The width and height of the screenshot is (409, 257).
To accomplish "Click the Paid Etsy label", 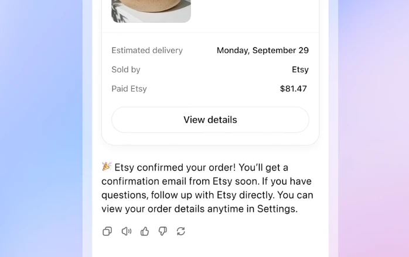I will pyautogui.click(x=129, y=89).
